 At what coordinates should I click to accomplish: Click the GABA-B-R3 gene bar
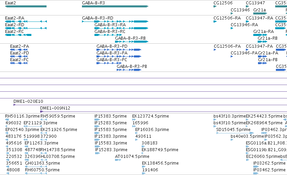click(x=115, y=6)
